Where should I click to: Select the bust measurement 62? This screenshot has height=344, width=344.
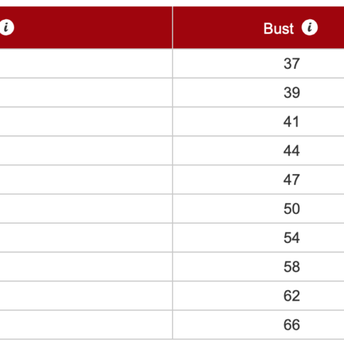pos(292,296)
